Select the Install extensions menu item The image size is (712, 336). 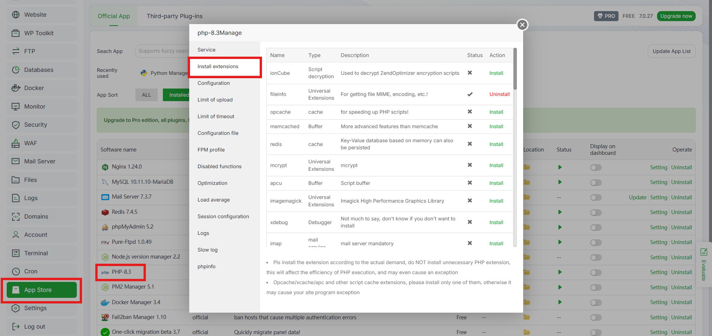coord(224,66)
